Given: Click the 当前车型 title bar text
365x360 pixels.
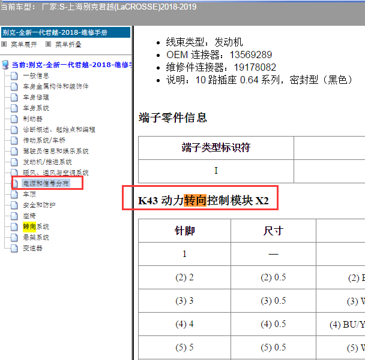Looking at the screenshot, I should click(98, 7).
